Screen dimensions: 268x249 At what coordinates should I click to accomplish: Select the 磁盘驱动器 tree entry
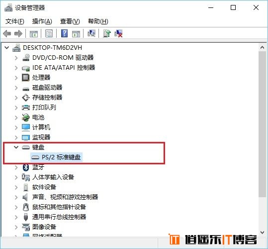47,88
